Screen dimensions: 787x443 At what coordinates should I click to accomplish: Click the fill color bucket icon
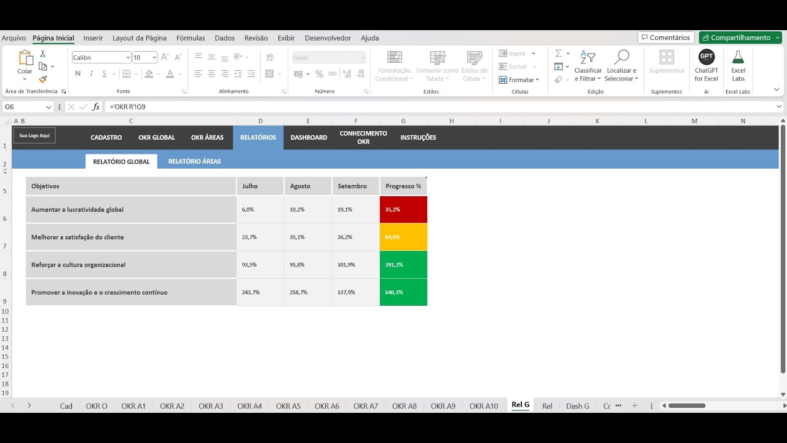pyautogui.click(x=149, y=74)
